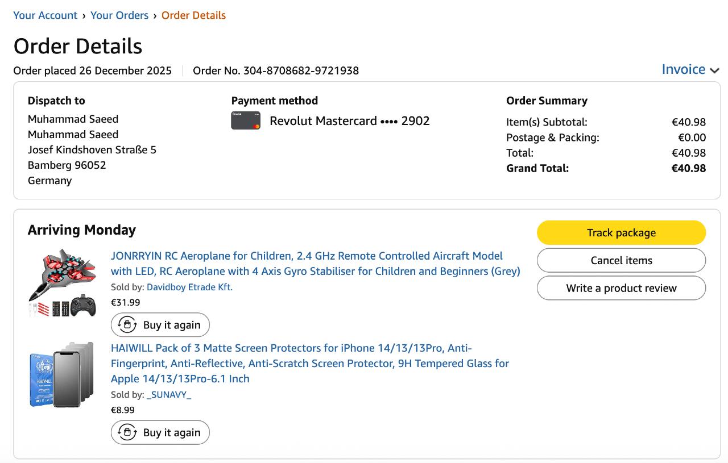The image size is (728, 463).
Task: Navigate to Your Orders breadcrumb
Action: (x=119, y=15)
